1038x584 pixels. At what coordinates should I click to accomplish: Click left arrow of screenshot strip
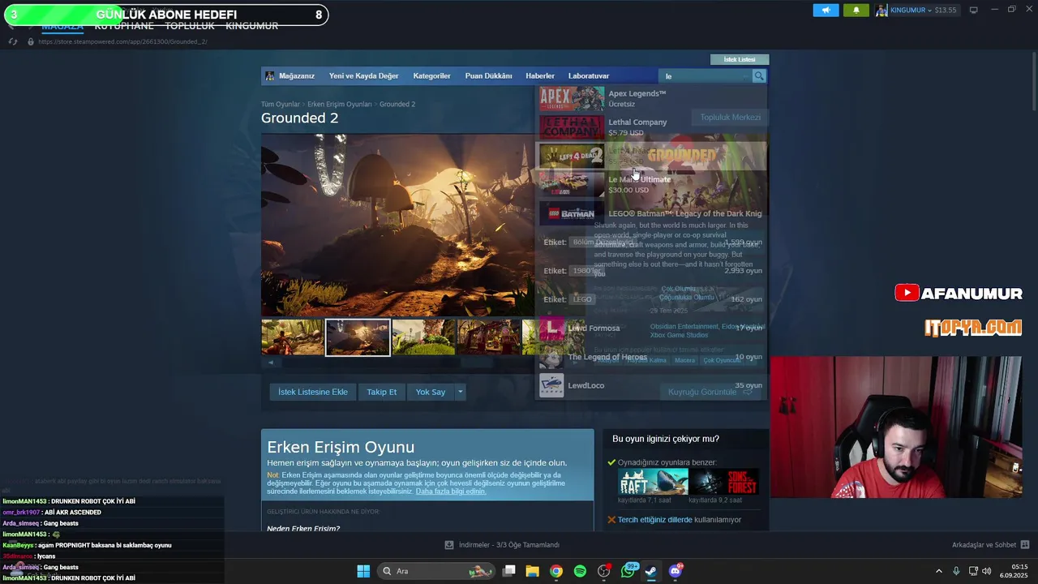tap(271, 363)
